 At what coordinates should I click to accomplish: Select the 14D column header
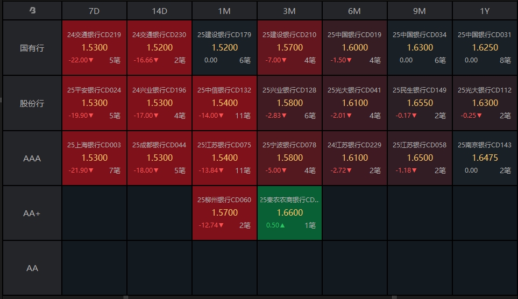coord(159,11)
